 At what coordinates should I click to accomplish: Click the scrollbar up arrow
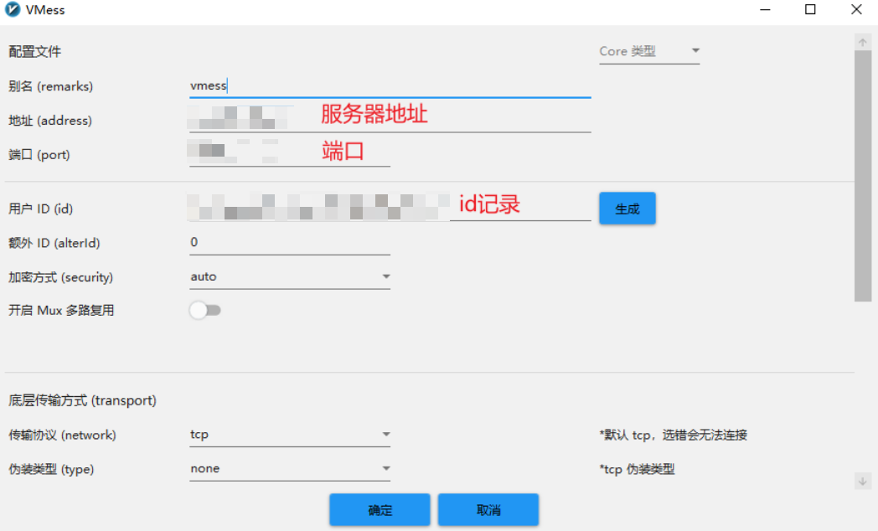click(x=863, y=42)
